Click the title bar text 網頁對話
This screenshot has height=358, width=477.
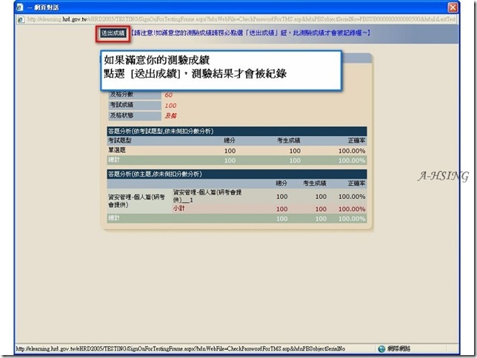(x=47, y=7)
